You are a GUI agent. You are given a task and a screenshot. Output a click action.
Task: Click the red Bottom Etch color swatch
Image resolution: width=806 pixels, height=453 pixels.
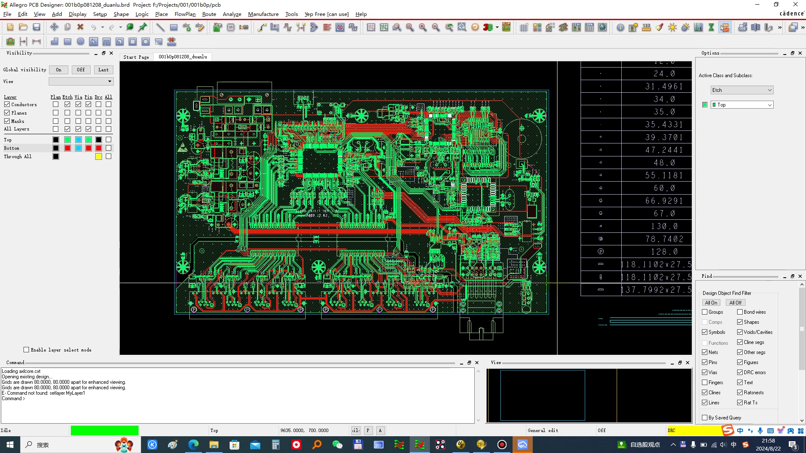pyautogui.click(x=68, y=148)
